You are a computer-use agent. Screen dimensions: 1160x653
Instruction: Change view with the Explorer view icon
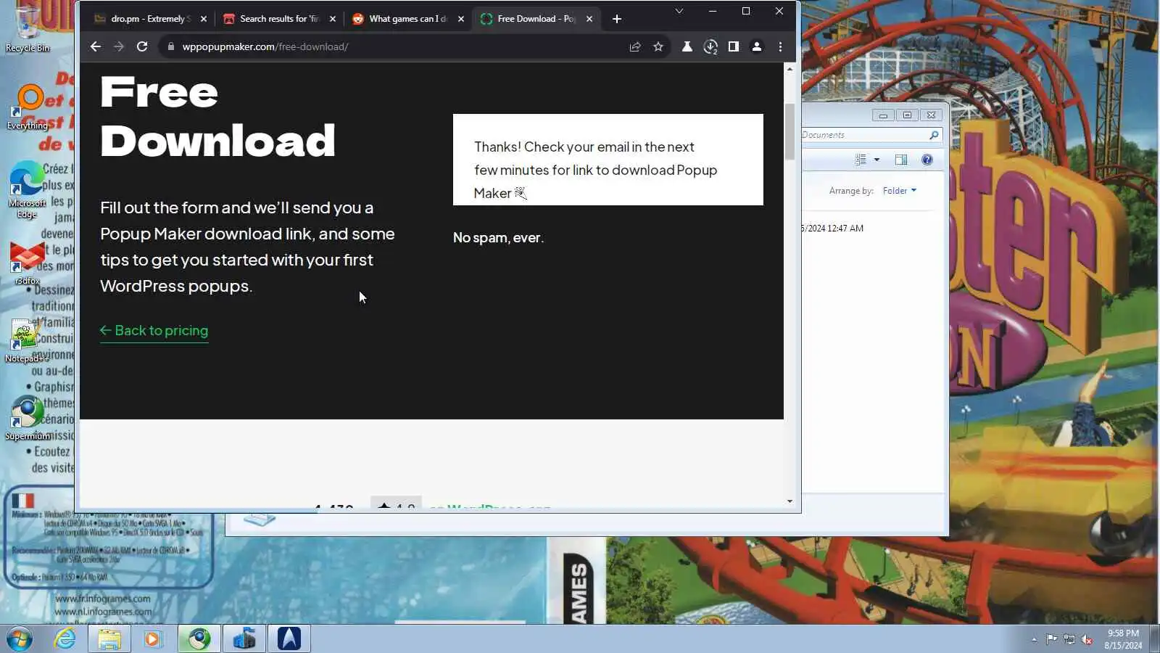861,160
